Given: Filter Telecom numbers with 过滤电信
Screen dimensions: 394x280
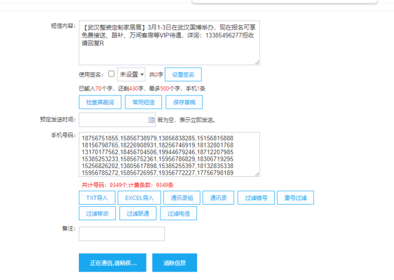Looking at the screenshot, I should click(x=178, y=213).
